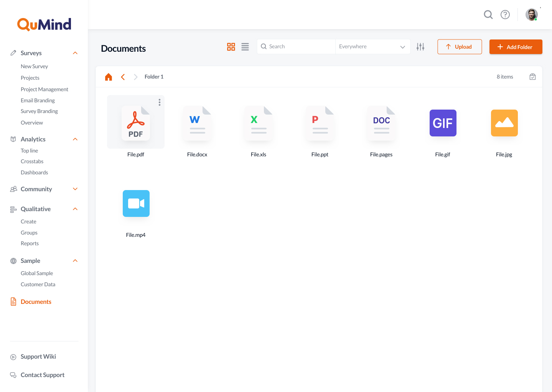Select the PDF file icon
552x392 pixels.
pyautogui.click(x=136, y=123)
